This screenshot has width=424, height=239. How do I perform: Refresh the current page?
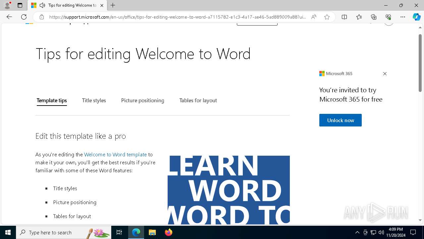[x=24, y=17]
